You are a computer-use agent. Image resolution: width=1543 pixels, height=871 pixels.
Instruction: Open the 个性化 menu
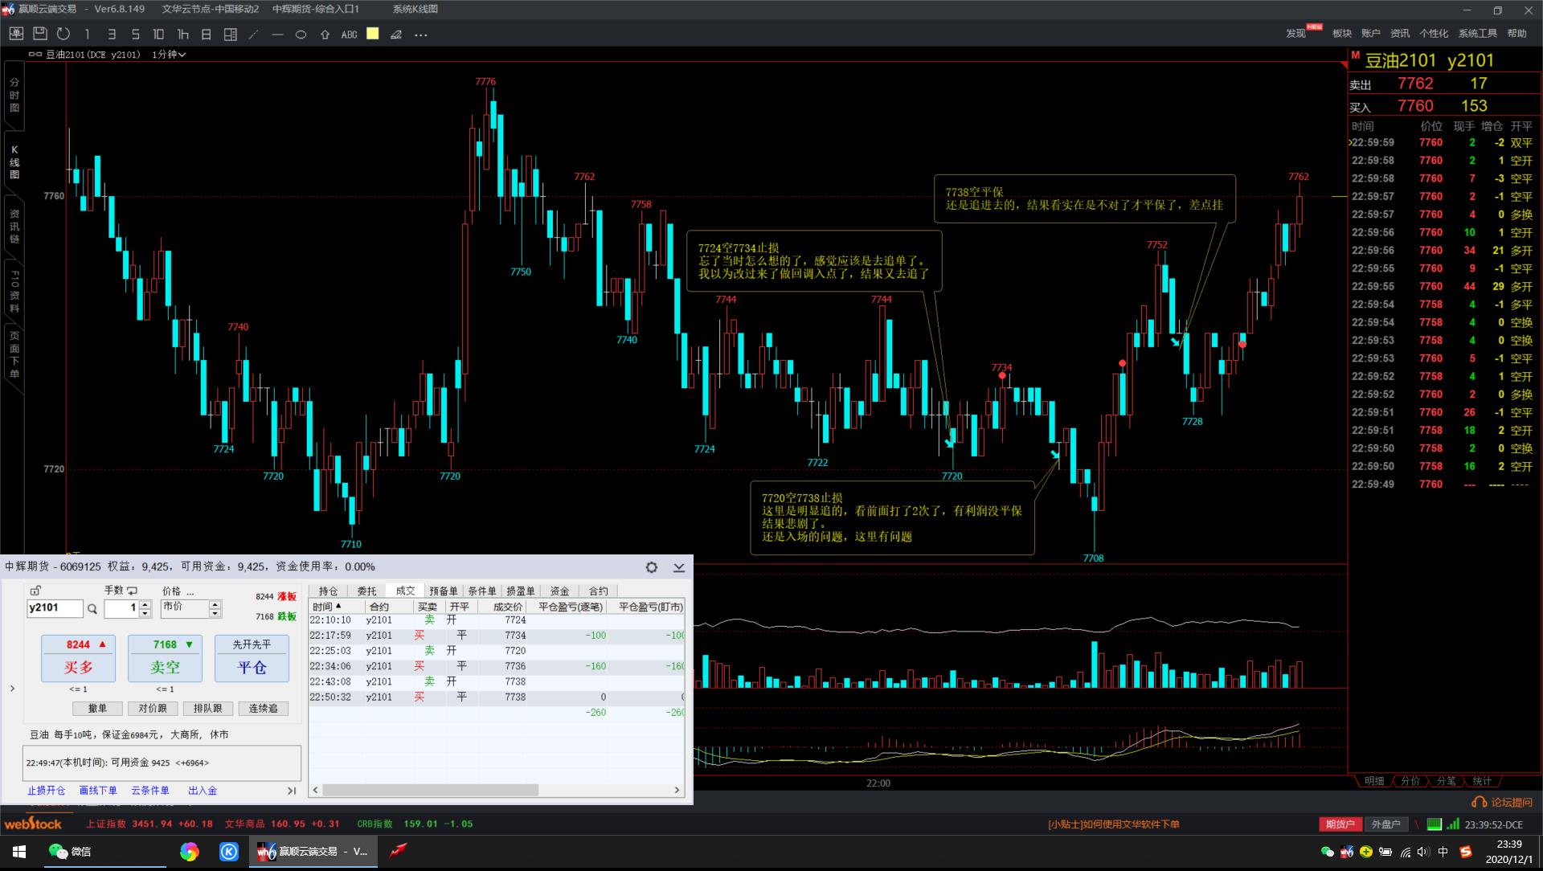[x=1434, y=33]
